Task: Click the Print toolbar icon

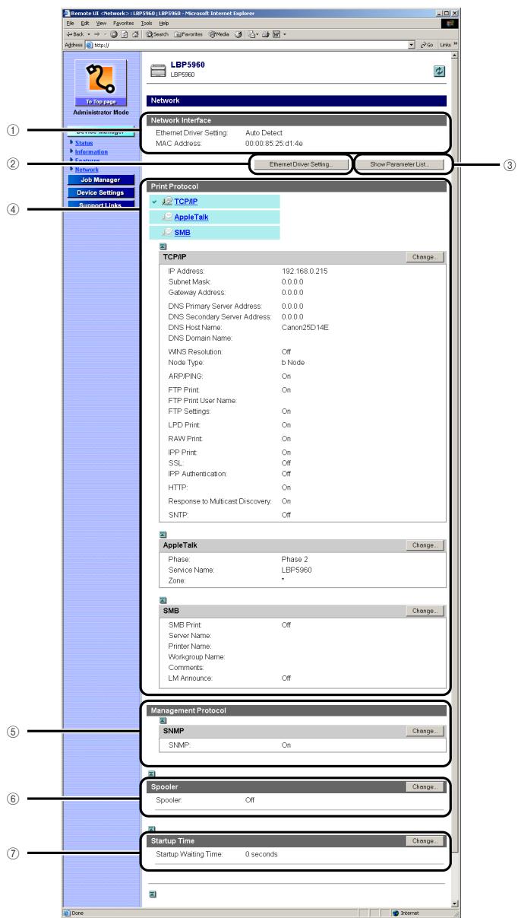Action: 267,34
